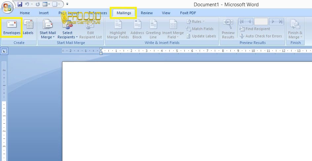Click the record number field
The image size is (312, 161).
click(261, 21)
